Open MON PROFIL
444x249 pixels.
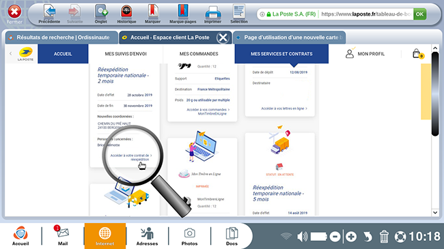(x=365, y=54)
